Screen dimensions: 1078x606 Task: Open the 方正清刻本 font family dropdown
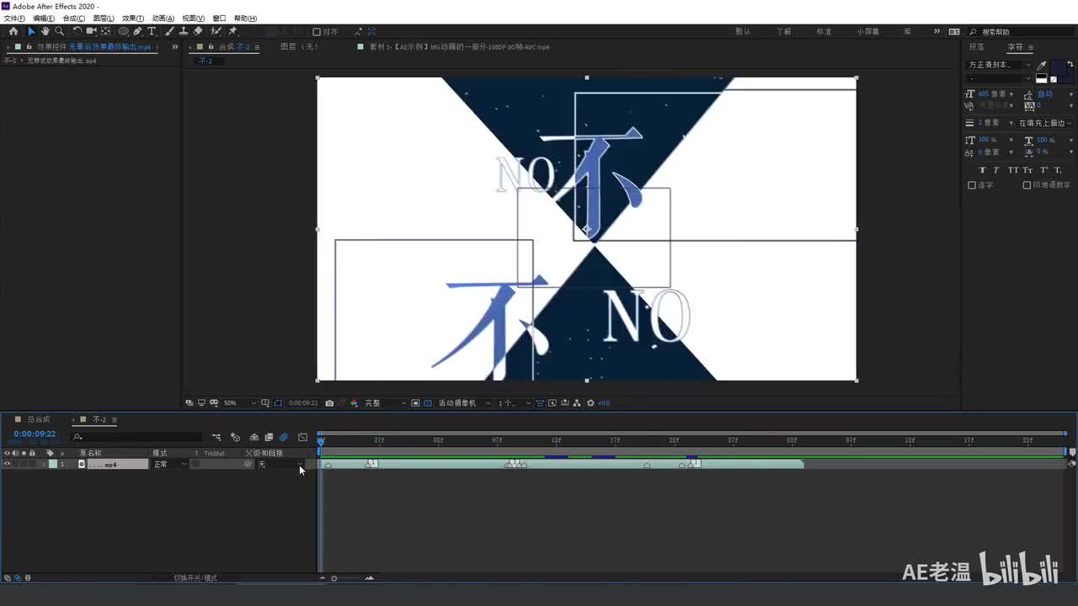pos(1000,65)
